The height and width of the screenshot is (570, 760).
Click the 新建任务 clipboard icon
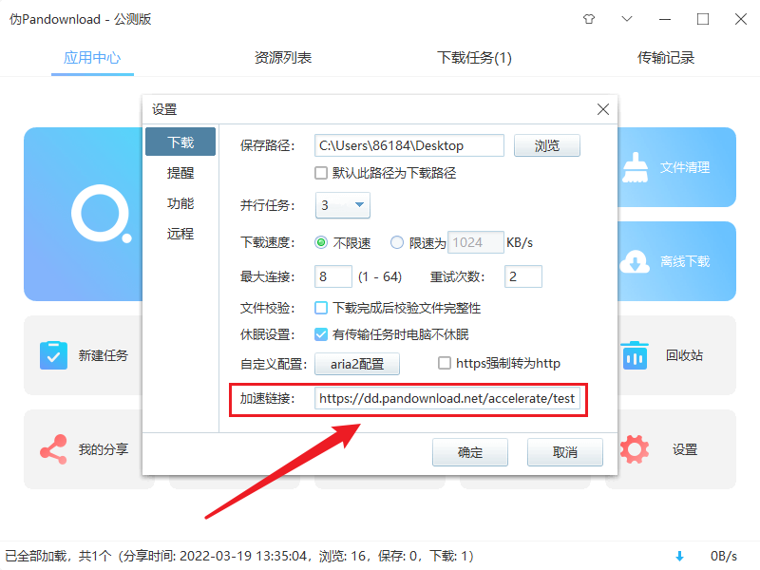point(54,355)
